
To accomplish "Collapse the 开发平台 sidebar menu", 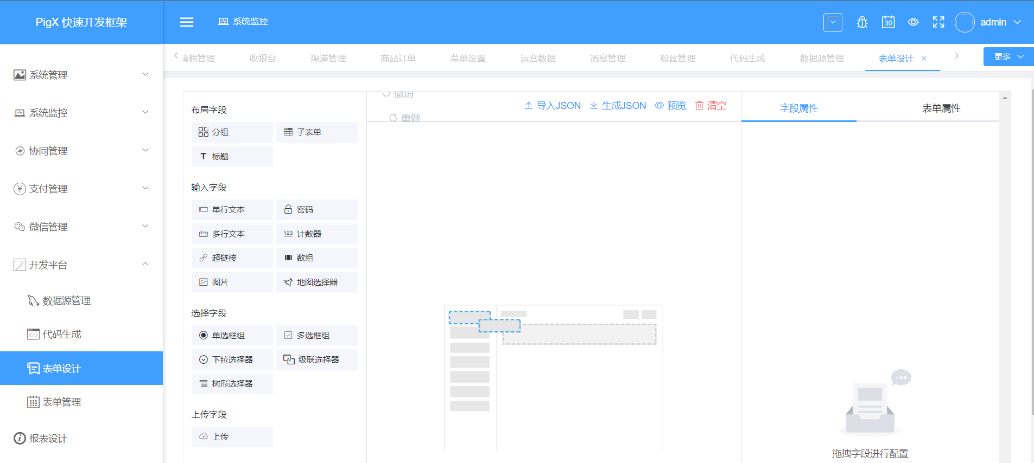I will point(81,265).
